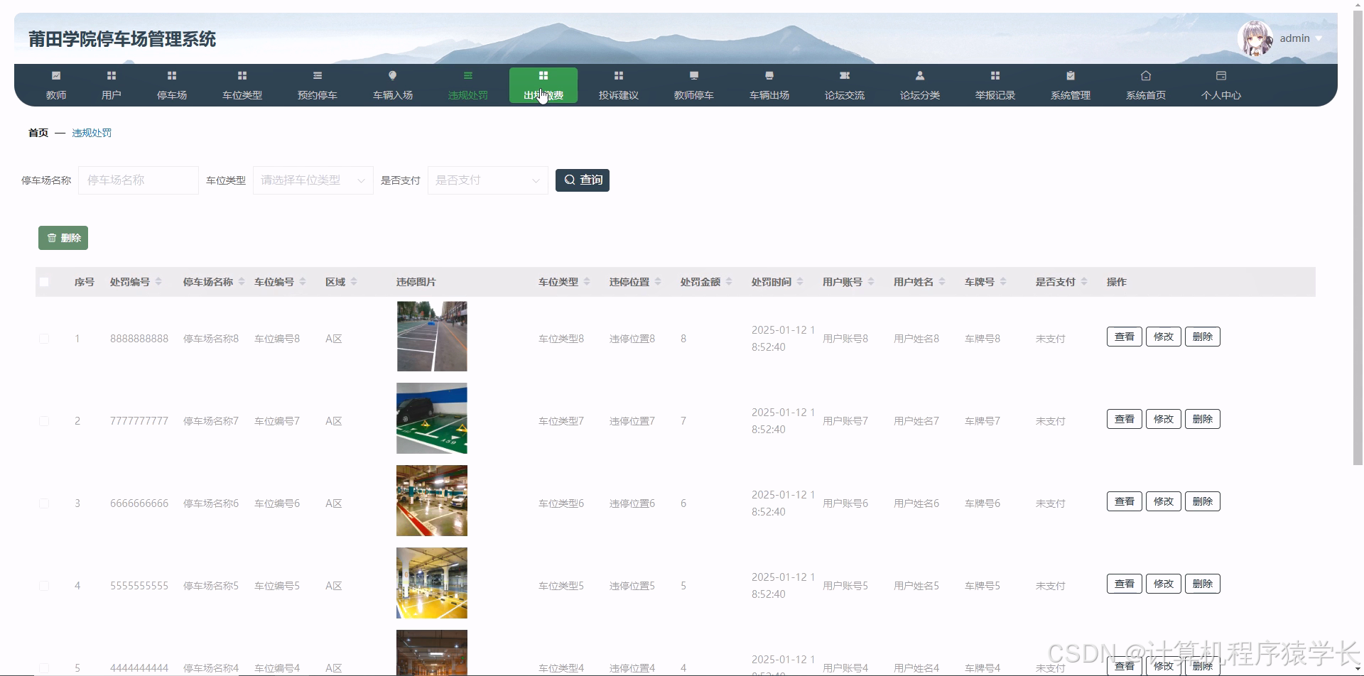Sort by 处罚编号 column arrows
The height and width of the screenshot is (676, 1364).
(x=158, y=282)
